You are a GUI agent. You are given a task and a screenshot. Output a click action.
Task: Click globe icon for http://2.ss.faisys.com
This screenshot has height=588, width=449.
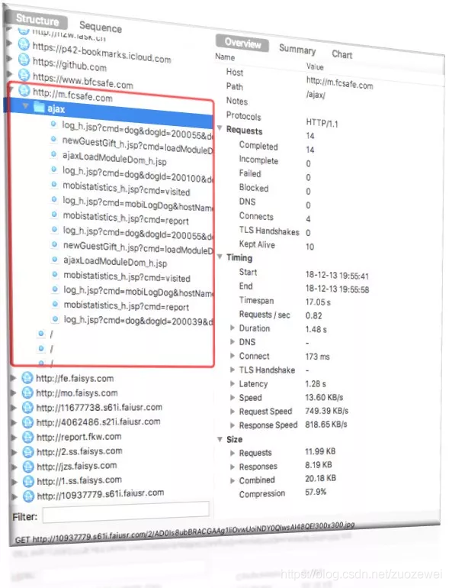coord(28,452)
